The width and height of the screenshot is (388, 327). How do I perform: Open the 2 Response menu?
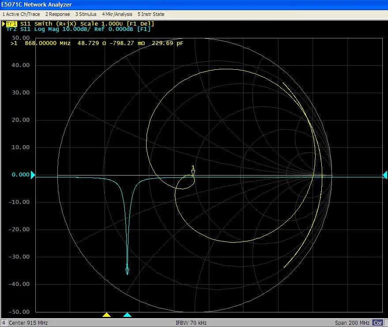57,14
